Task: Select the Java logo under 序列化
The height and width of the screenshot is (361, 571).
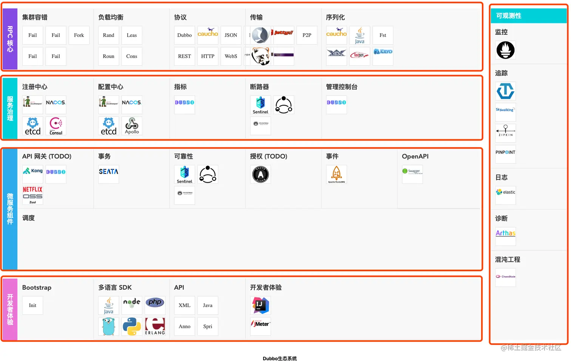Action: (360, 35)
